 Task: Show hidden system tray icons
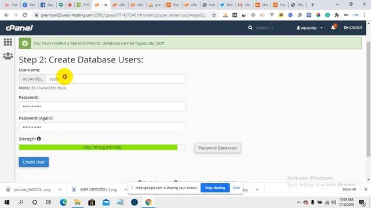299,202
